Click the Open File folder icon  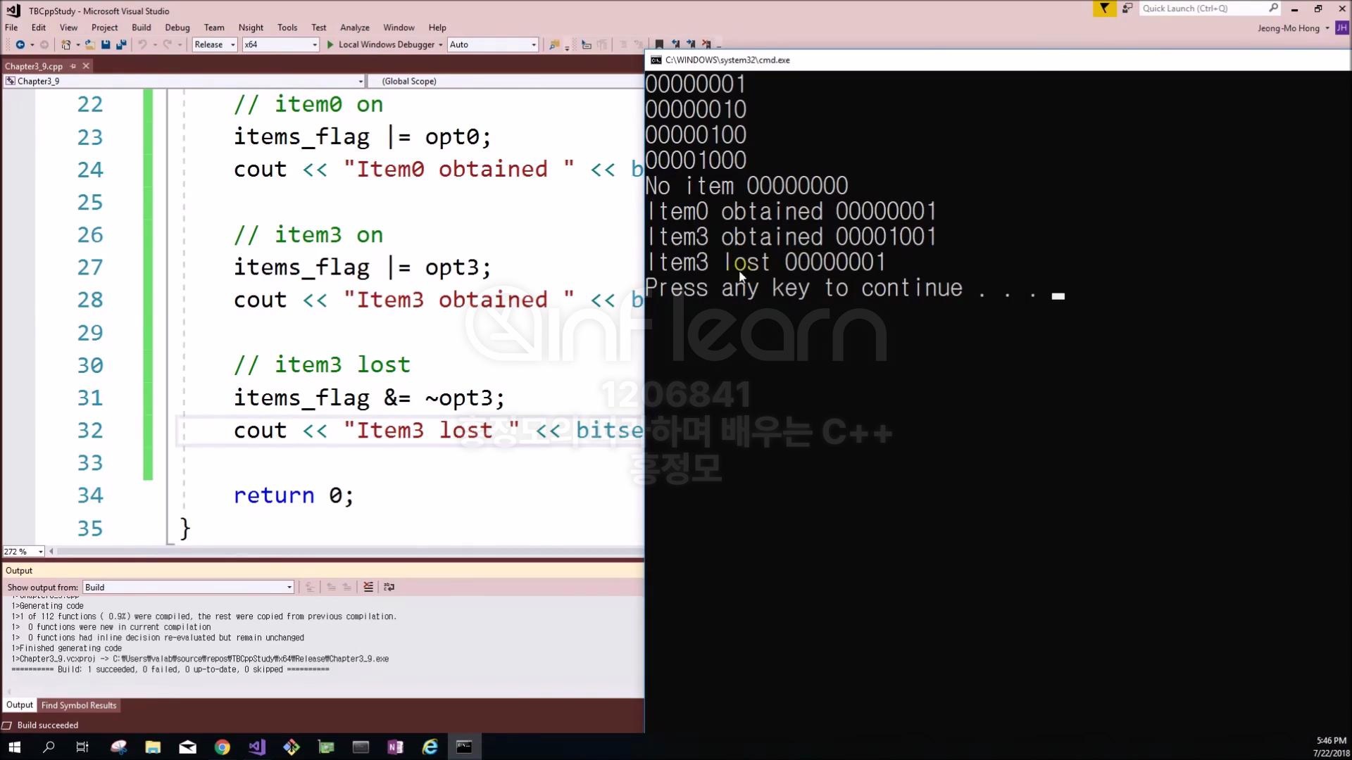click(x=89, y=44)
